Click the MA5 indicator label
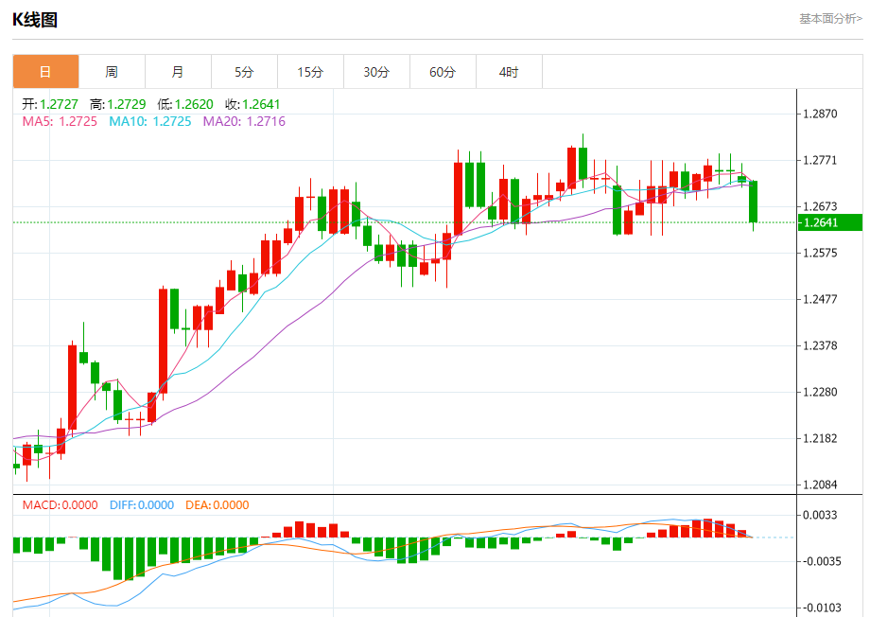 pos(60,121)
